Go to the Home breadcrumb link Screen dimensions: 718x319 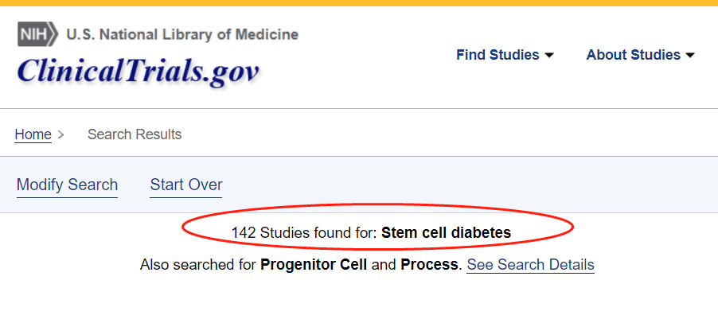[33, 134]
